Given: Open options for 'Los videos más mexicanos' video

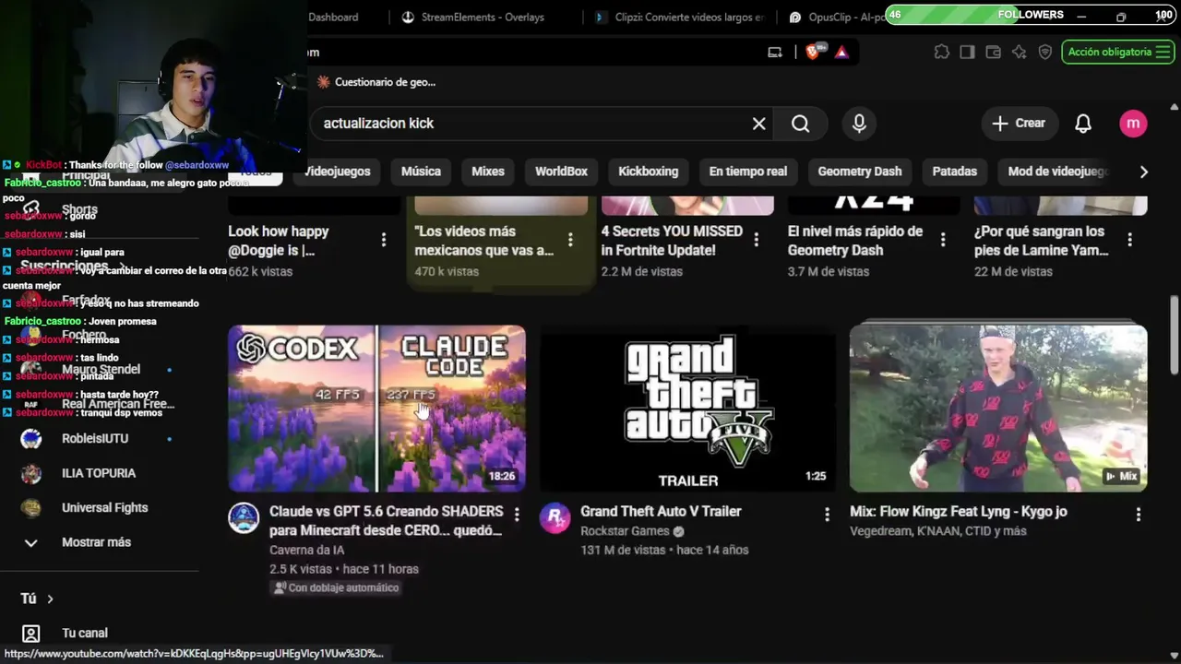Looking at the screenshot, I should [570, 241].
